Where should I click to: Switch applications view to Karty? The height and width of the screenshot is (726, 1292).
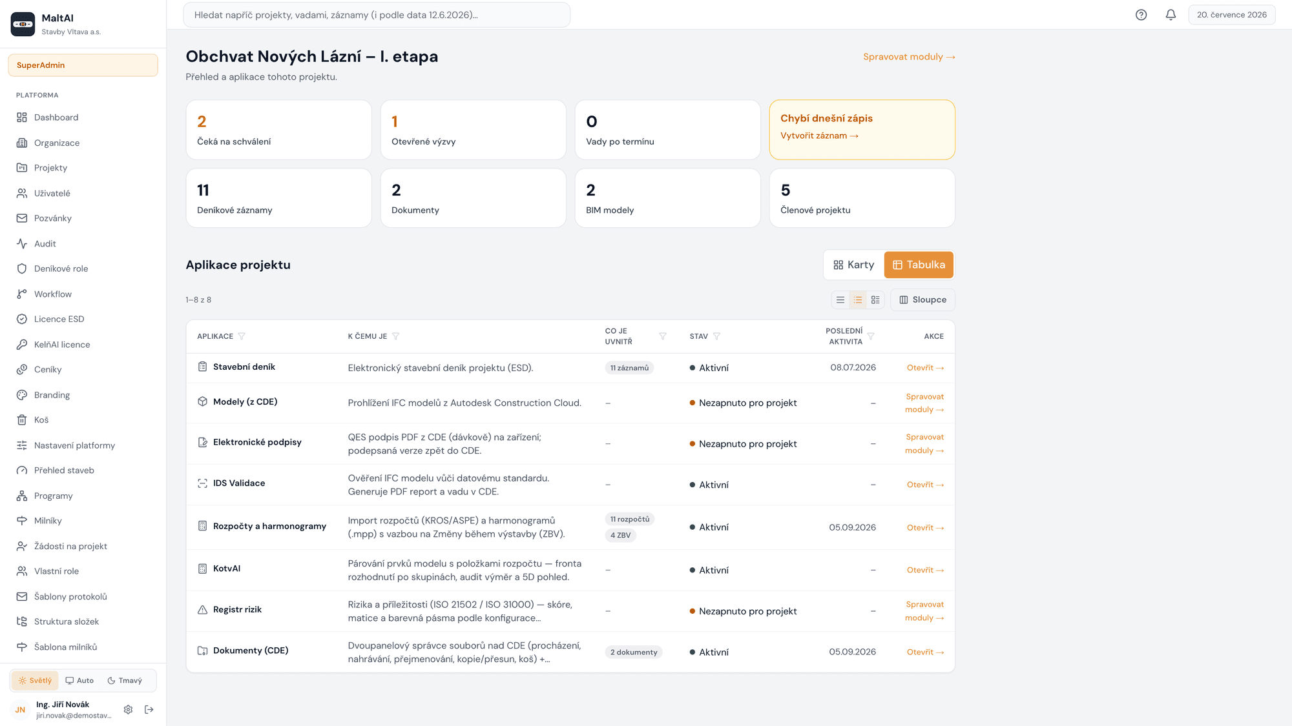pos(853,265)
